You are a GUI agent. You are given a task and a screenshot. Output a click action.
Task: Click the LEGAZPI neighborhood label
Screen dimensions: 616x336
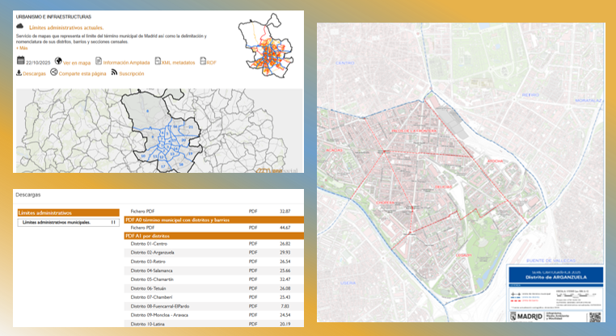(463, 255)
